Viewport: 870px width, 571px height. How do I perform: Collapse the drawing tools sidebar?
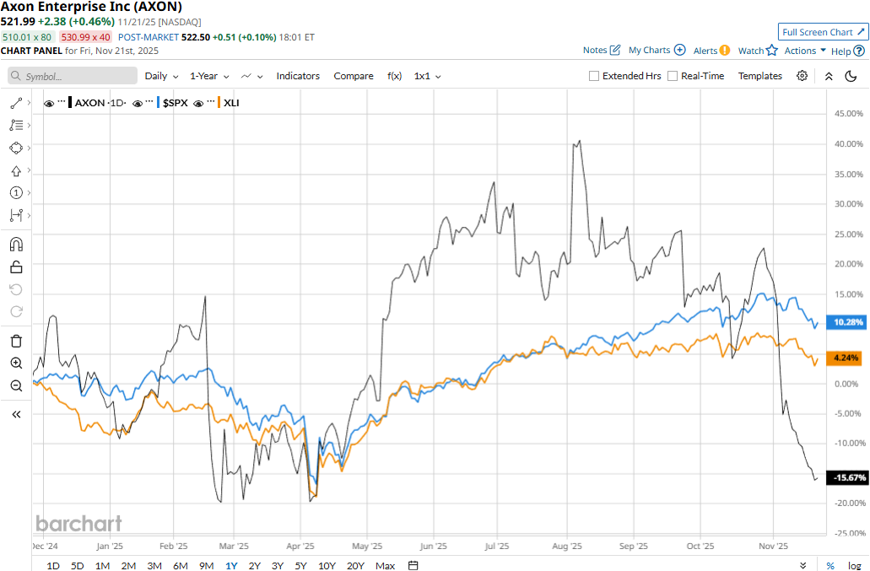(x=16, y=414)
